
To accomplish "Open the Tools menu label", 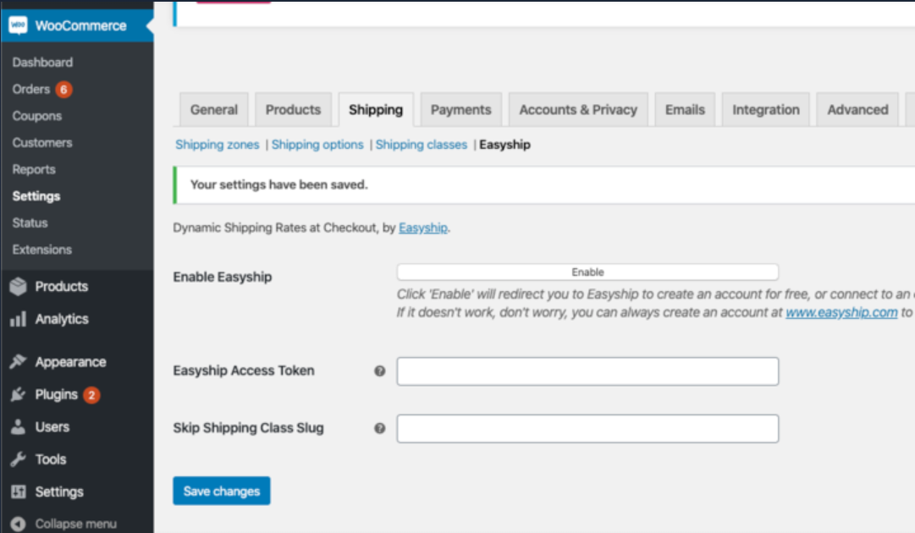I will [x=51, y=459].
